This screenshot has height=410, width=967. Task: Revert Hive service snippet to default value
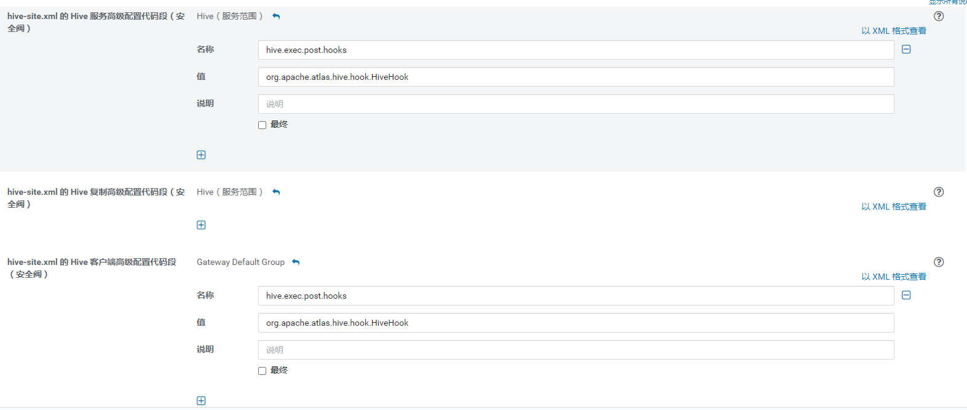click(x=276, y=17)
